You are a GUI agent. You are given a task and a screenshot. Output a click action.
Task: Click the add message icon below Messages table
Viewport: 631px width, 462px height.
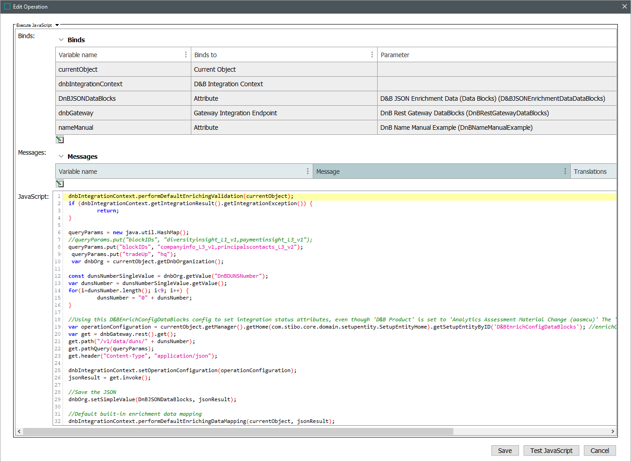[x=60, y=184]
